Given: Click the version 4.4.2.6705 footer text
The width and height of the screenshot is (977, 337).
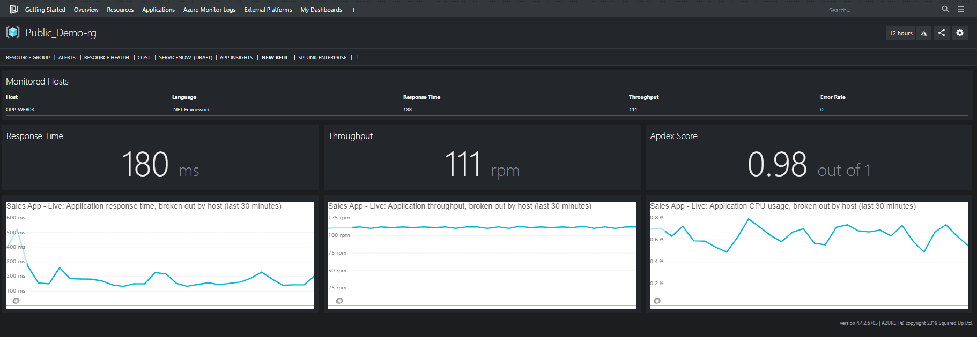Looking at the screenshot, I should click(858, 323).
